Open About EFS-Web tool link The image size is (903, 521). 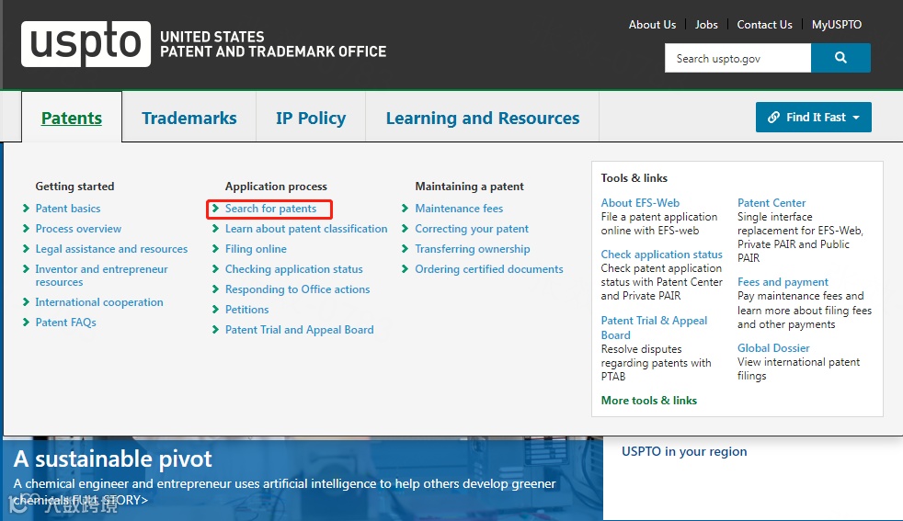640,203
